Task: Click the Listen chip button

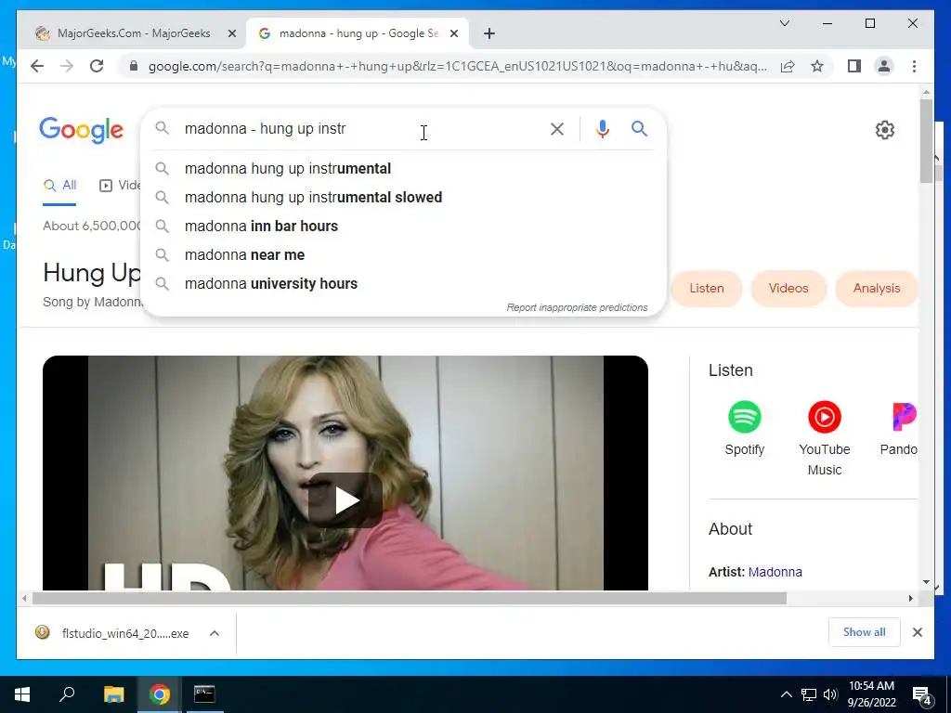Action: click(x=707, y=289)
